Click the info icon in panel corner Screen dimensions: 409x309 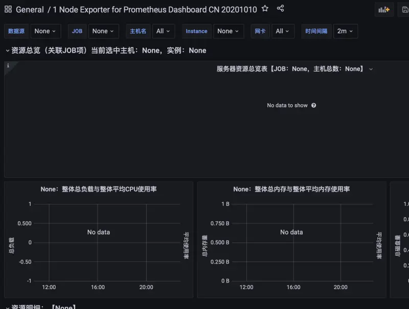[8, 66]
